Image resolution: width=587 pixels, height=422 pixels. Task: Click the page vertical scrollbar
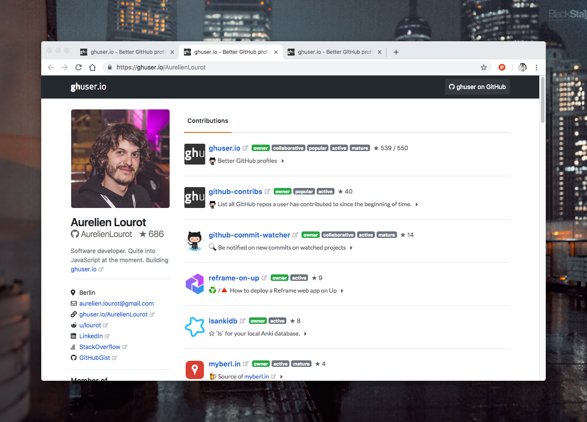543,100
